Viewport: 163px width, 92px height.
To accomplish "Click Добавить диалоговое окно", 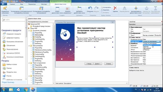I will pos(79,10).
